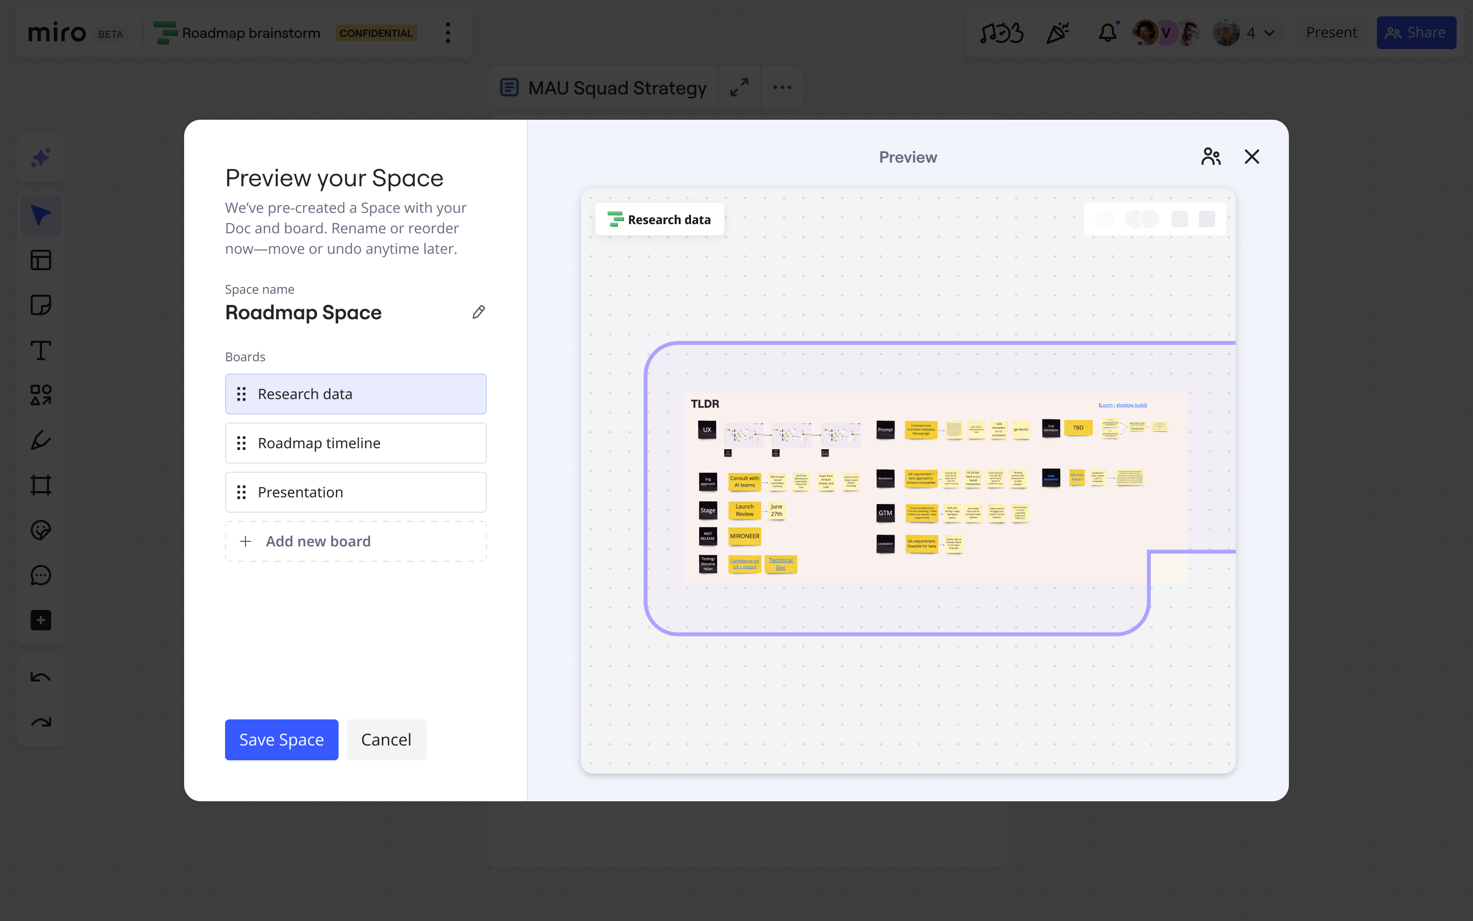The height and width of the screenshot is (921, 1473).
Task: Choose the shapes tool
Action: click(x=40, y=396)
